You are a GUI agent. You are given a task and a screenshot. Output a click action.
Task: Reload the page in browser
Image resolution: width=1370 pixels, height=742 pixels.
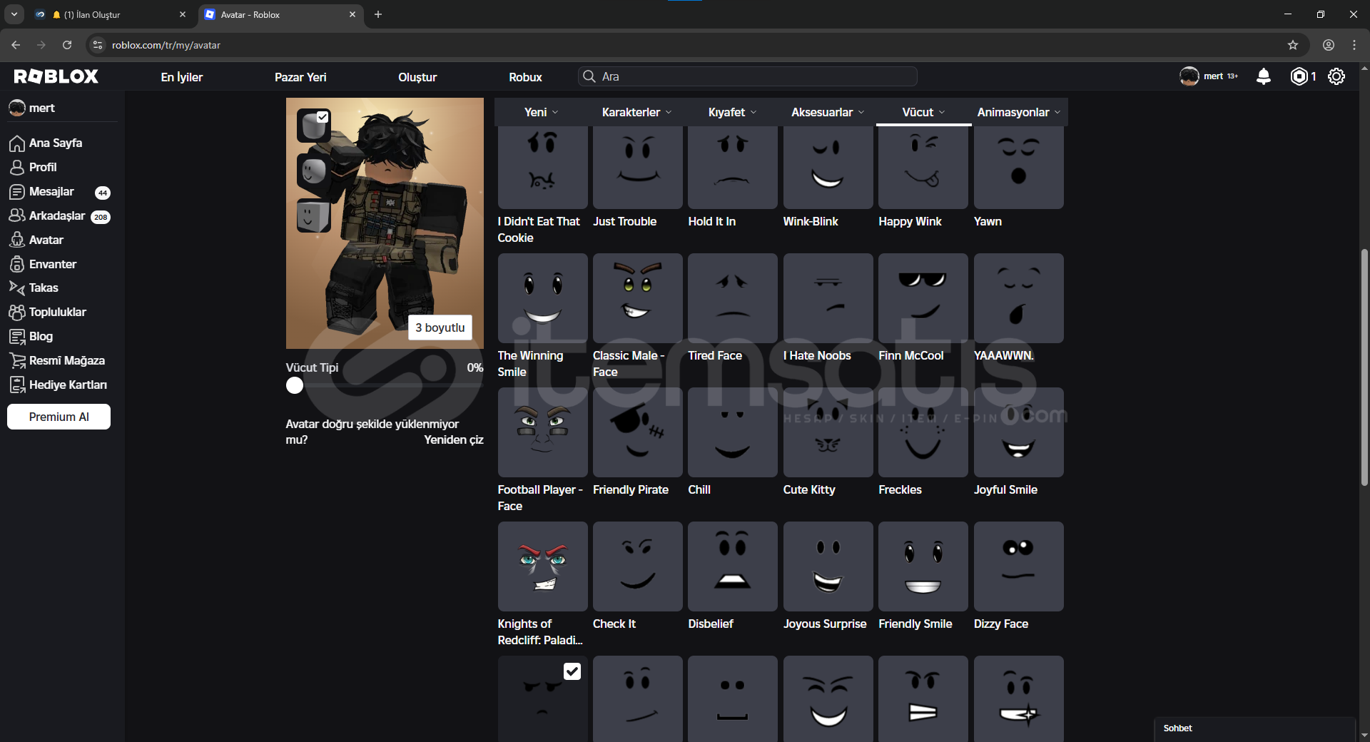click(x=67, y=45)
